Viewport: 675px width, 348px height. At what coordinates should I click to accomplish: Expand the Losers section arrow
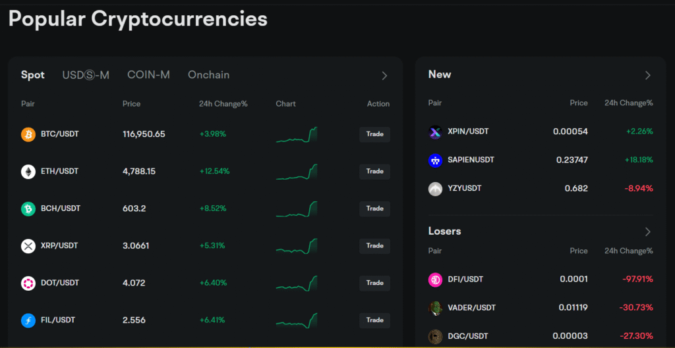pos(647,232)
